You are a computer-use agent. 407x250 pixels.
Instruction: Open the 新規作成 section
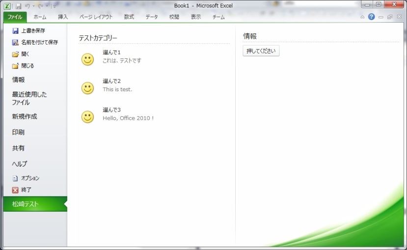click(x=25, y=117)
